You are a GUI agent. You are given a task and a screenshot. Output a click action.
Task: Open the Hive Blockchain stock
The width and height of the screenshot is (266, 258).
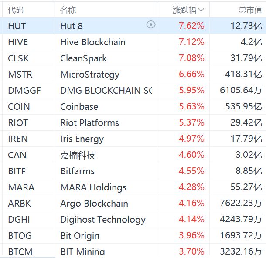(92, 42)
